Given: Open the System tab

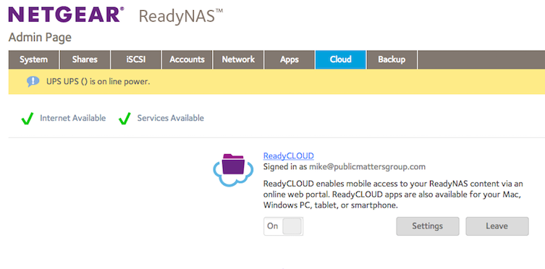Looking at the screenshot, I should 34,60.
